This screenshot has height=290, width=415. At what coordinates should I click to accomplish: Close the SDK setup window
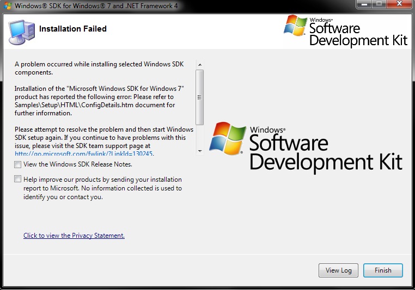pyautogui.click(x=399, y=4)
